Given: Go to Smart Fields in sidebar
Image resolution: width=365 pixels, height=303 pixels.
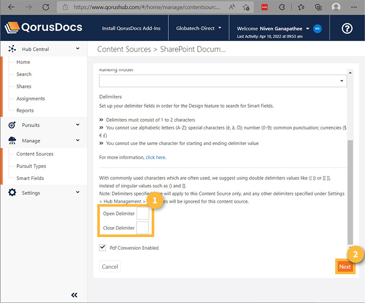Looking at the screenshot, I should pos(30,178).
